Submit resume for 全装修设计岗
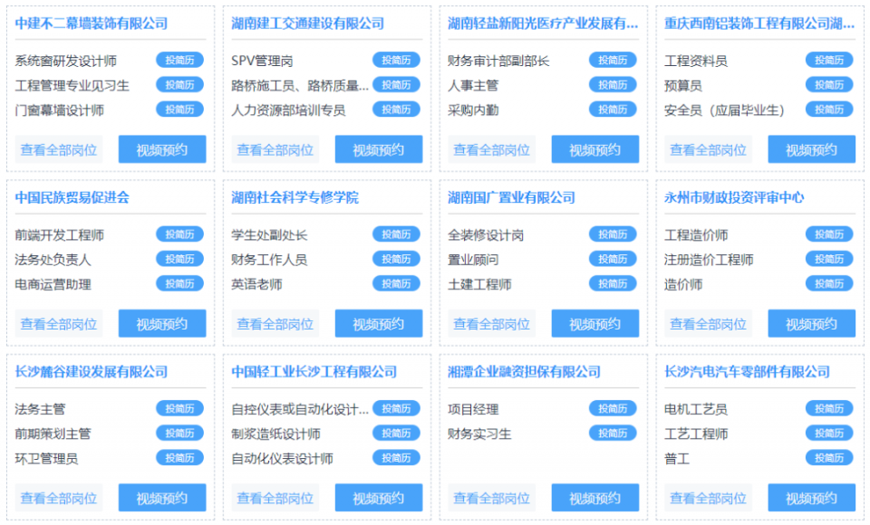 coord(613,234)
